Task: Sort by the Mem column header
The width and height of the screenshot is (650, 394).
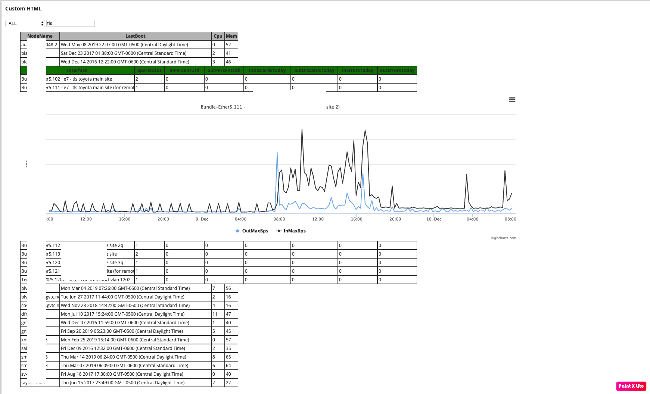Action: (231, 36)
